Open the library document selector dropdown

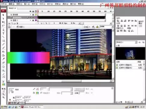pos(136,42)
